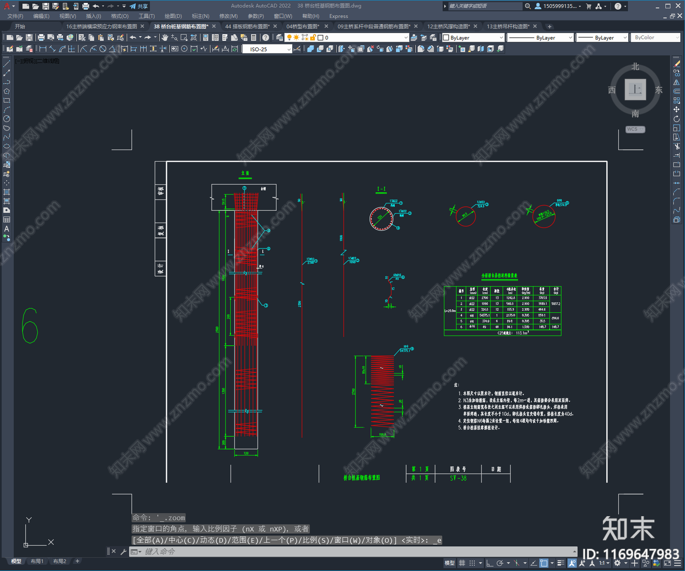
Task: Select the Pan hand tool in toolbar
Action: coord(165,38)
